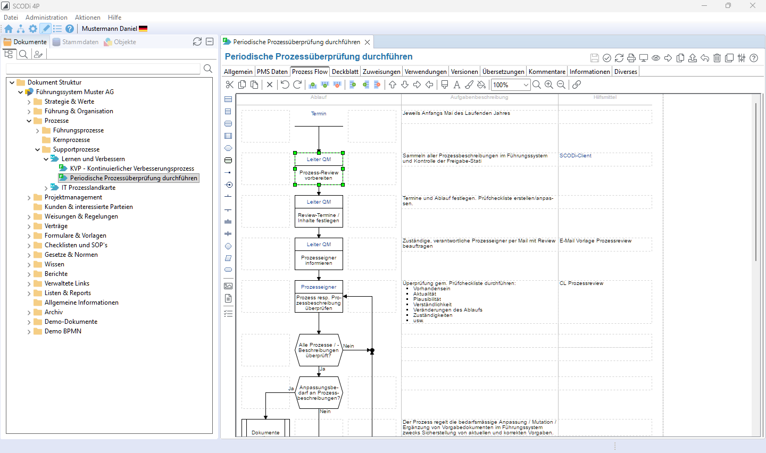Click the print document icon

tap(631, 58)
